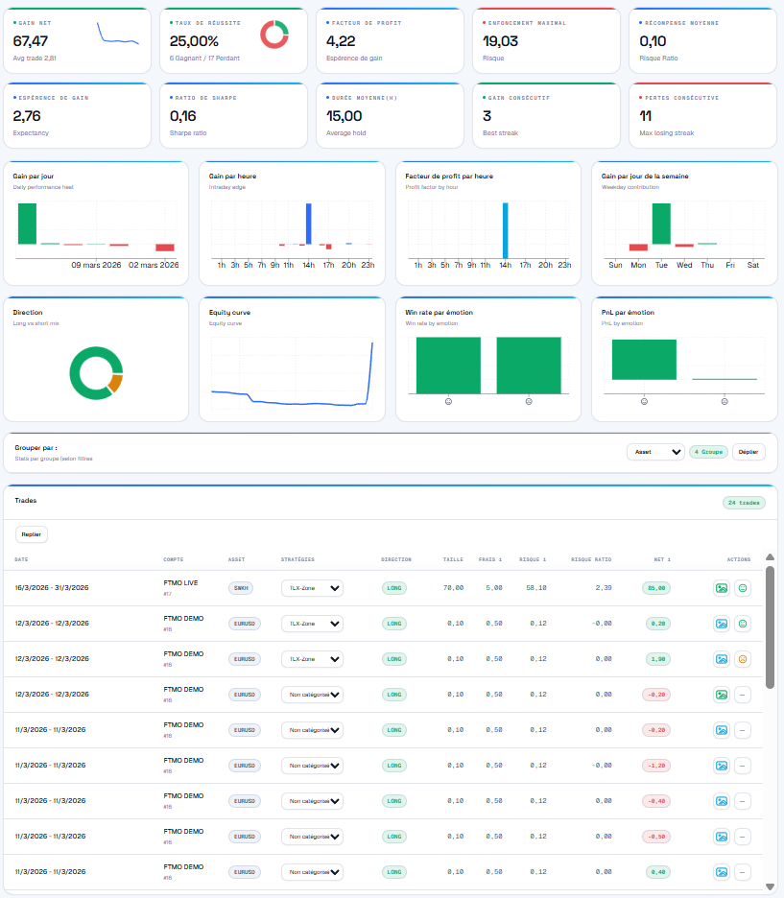The width and height of the screenshot is (784, 898).
Task: Click the Taux de réussite 25,00% card
Action: tap(233, 40)
